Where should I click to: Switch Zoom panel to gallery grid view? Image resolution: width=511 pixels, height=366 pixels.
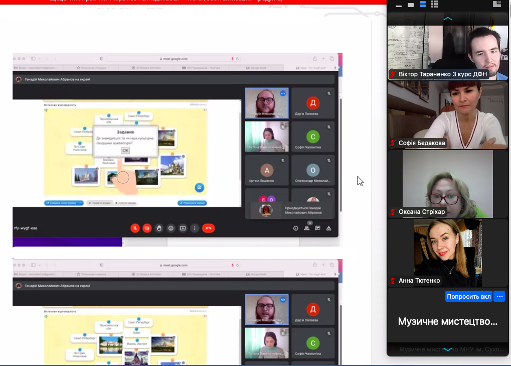click(x=435, y=5)
